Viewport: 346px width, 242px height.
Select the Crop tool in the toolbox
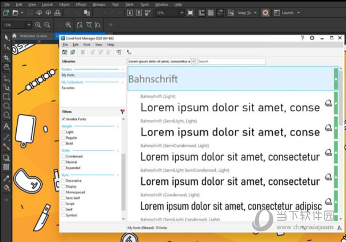tap(6, 58)
